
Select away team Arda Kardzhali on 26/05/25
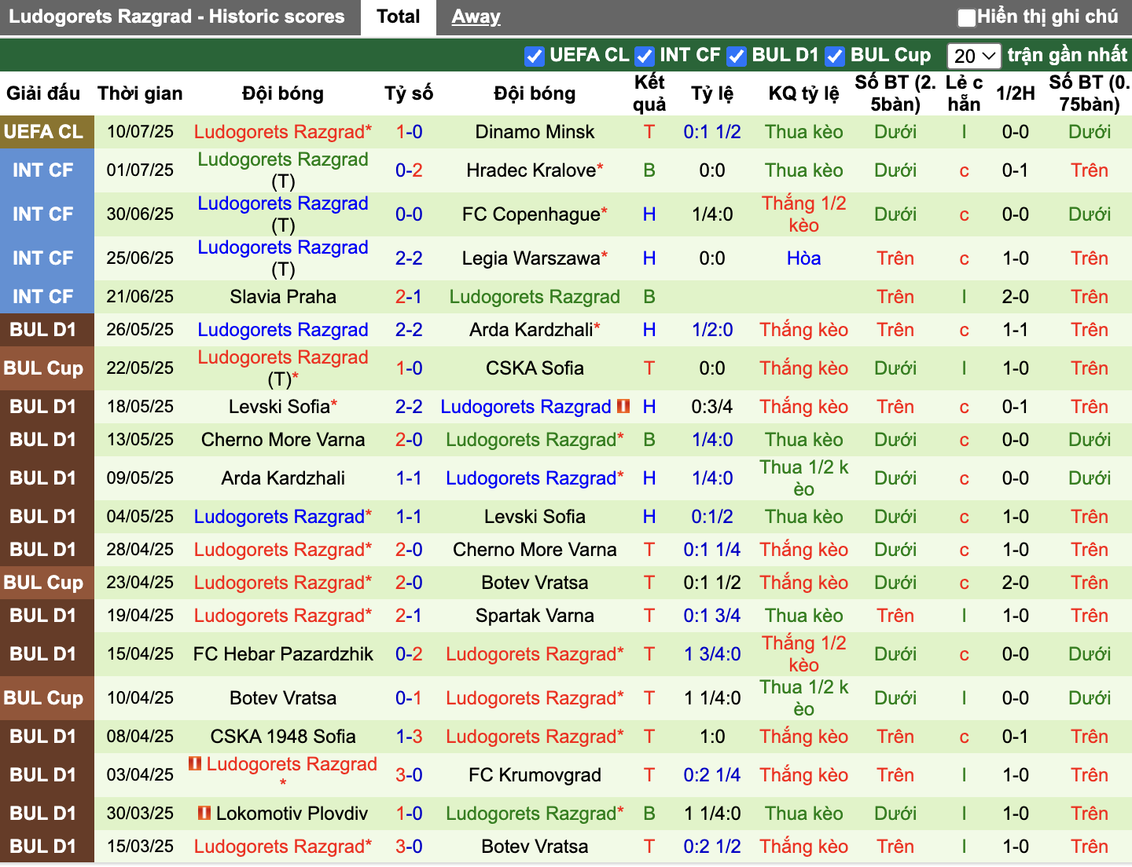[x=531, y=330]
